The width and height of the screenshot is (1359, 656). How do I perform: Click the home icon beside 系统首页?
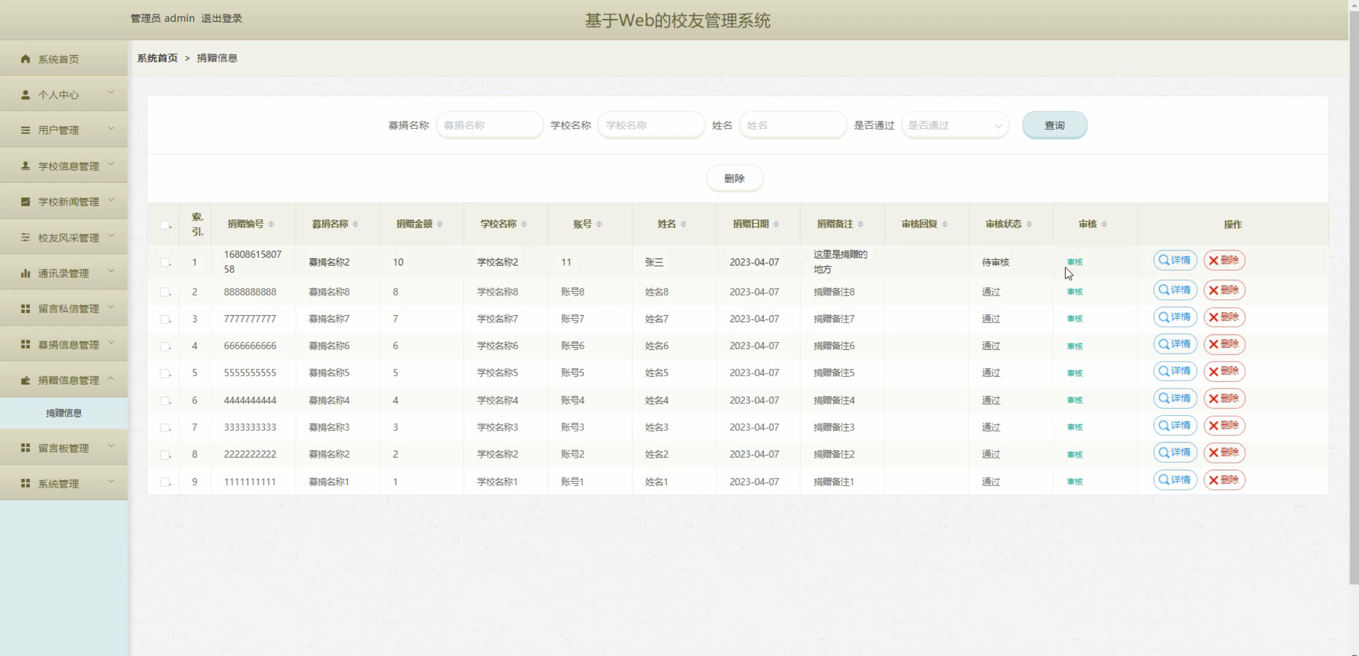25,59
